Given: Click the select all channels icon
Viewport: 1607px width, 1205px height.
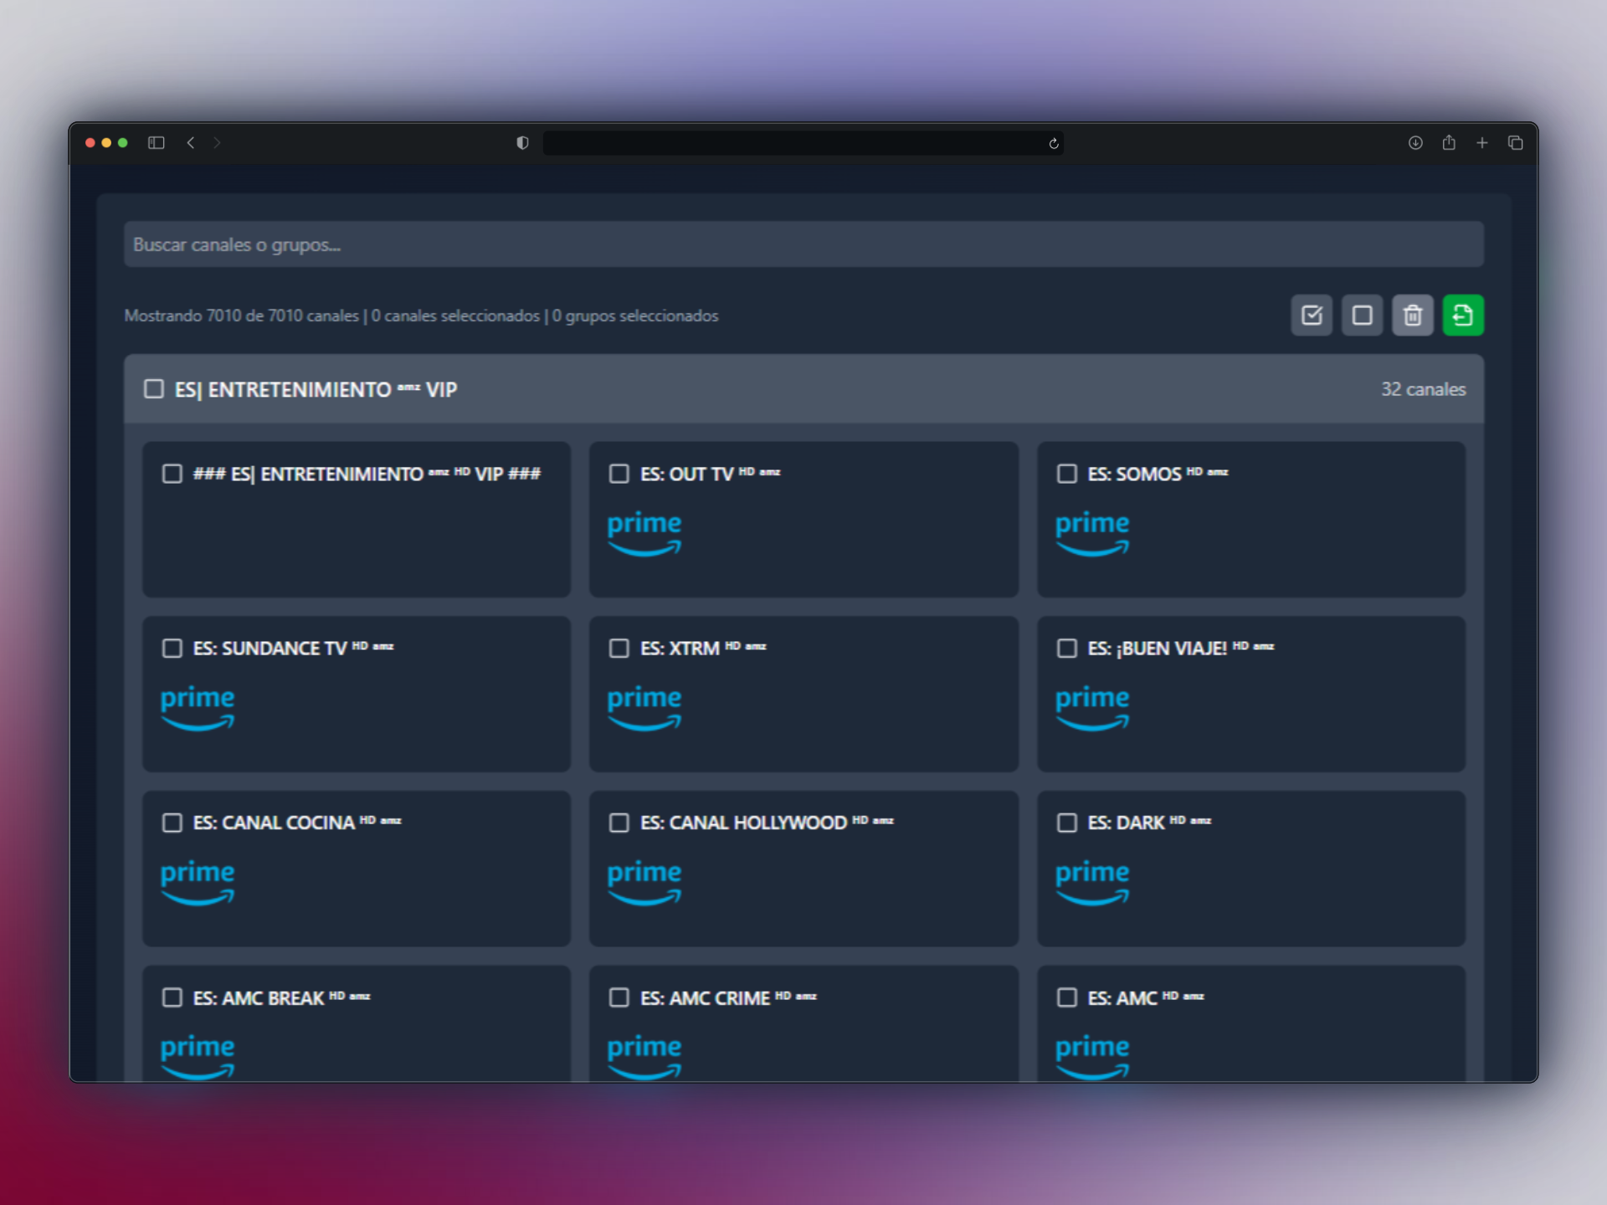Looking at the screenshot, I should [x=1312, y=315].
